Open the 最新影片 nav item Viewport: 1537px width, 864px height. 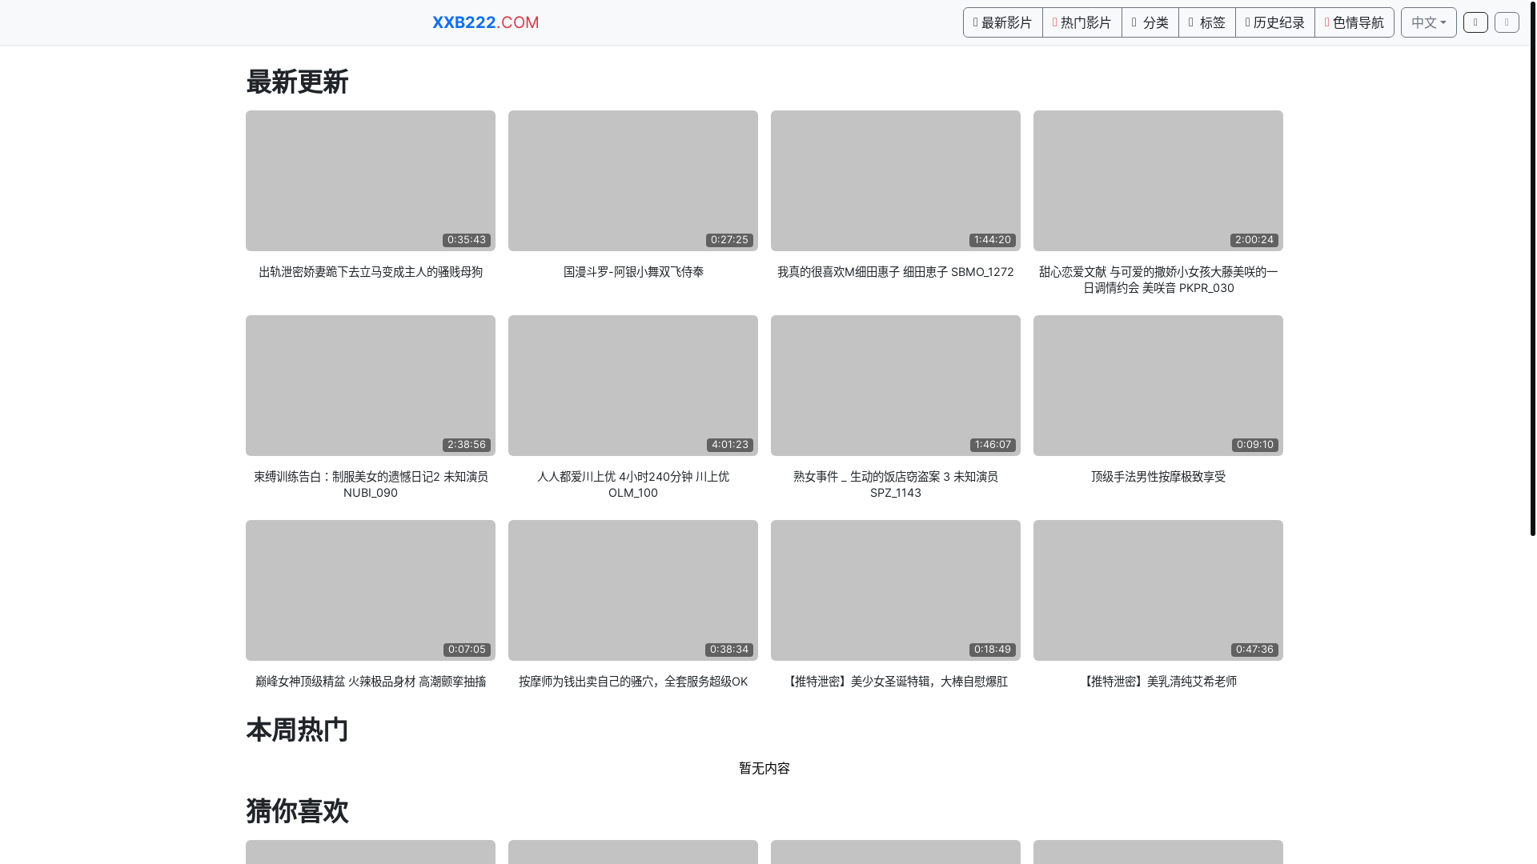tap(1002, 22)
